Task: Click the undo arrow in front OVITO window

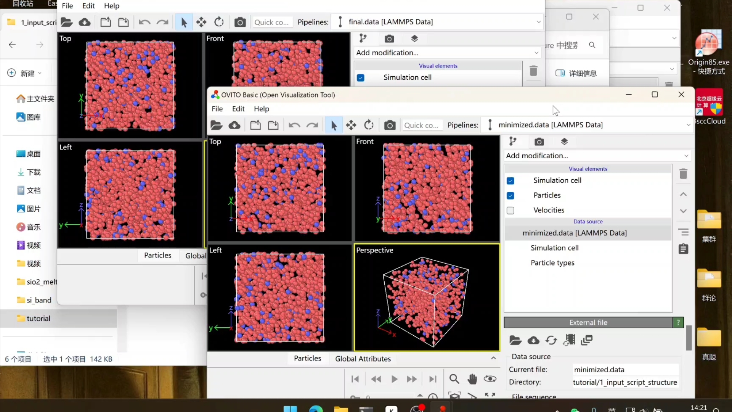Action: click(x=294, y=125)
